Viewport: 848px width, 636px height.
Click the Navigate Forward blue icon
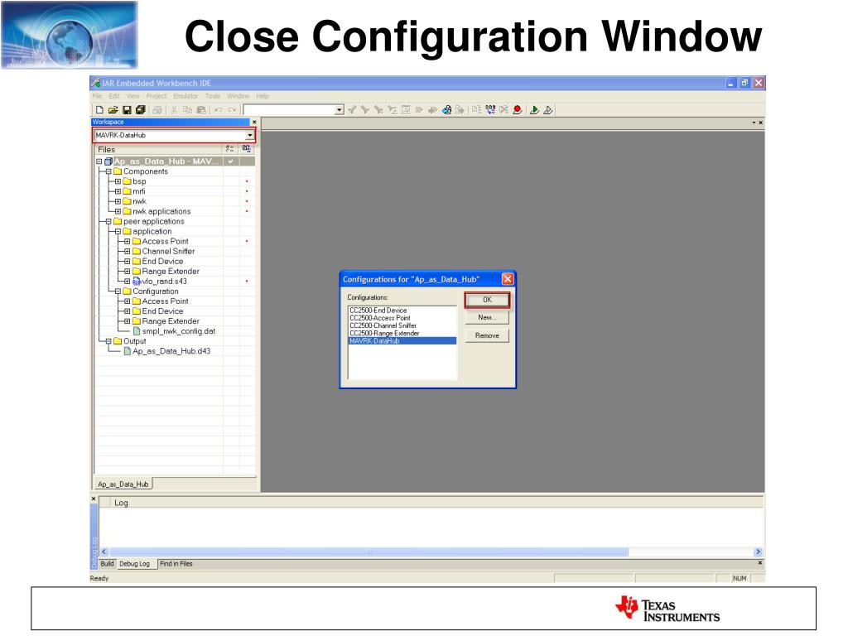(446, 110)
